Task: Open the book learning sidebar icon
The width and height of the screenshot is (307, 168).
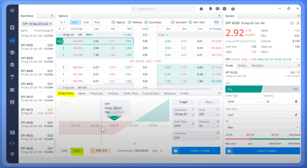Action: point(12,133)
